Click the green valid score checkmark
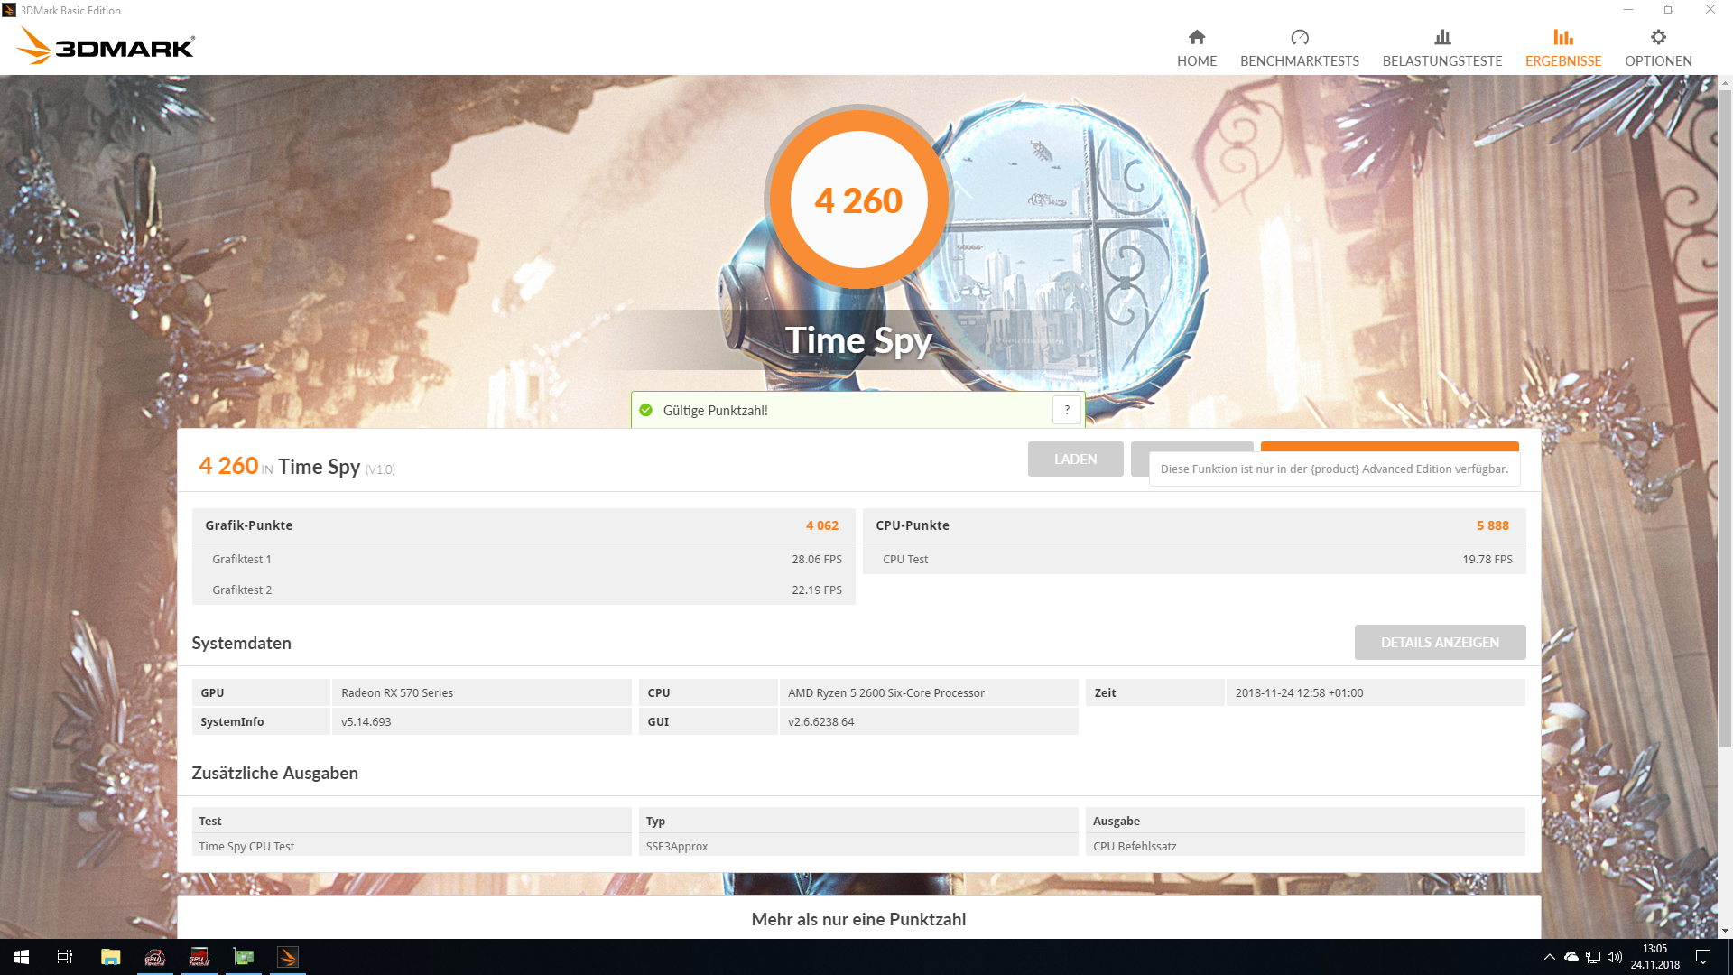Screen dimensions: 1733x975 click(x=645, y=410)
